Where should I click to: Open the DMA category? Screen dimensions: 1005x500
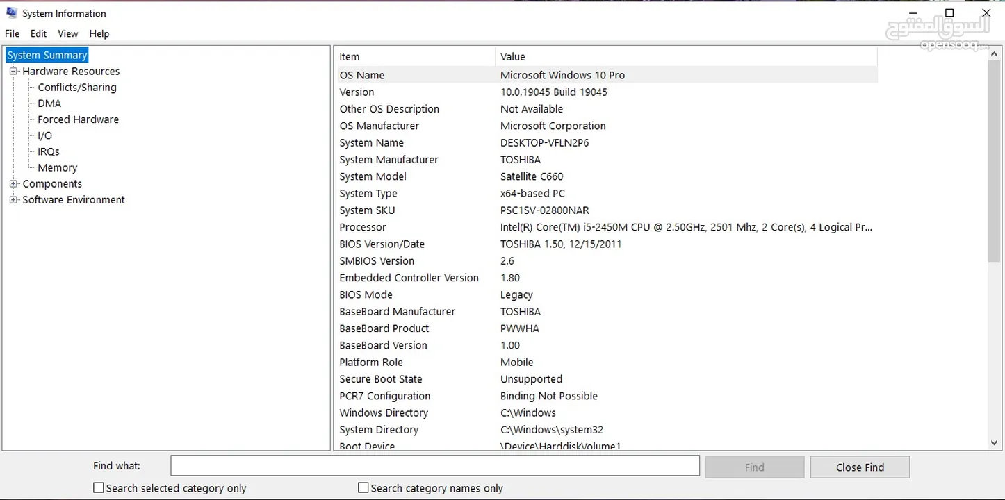(x=49, y=103)
